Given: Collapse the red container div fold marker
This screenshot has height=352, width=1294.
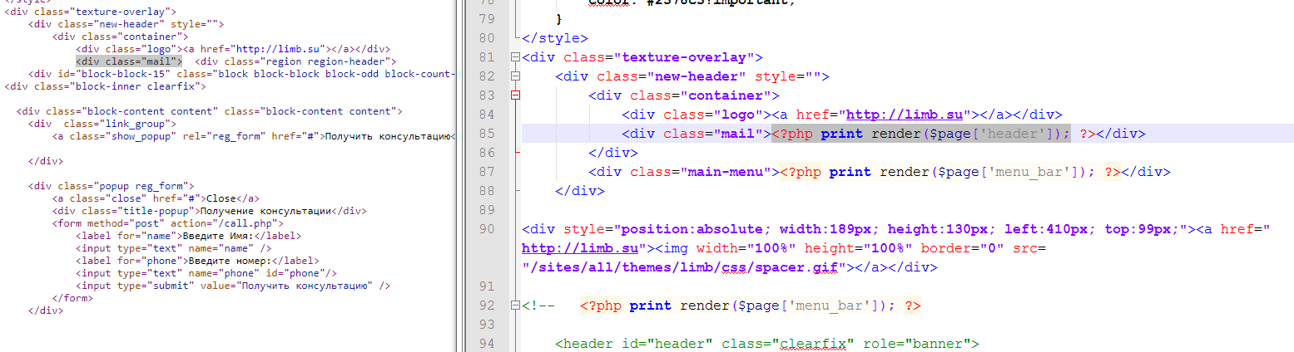Looking at the screenshot, I should [516, 95].
